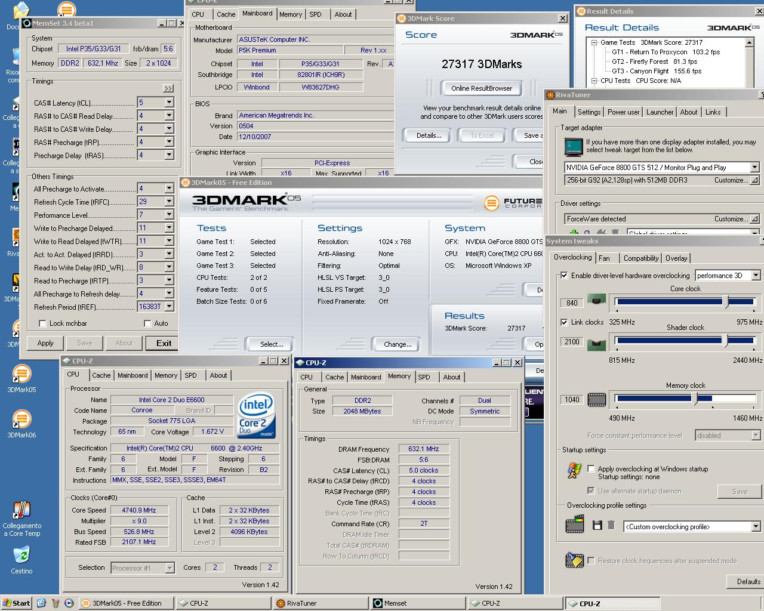Check Restore clock frequencies after suspended mode
The height and width of the screenshot is (611, 764).
click(591, 561)
